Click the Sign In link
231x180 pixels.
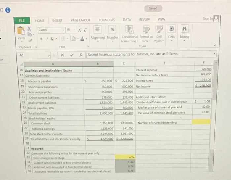(x=208, y=19)
